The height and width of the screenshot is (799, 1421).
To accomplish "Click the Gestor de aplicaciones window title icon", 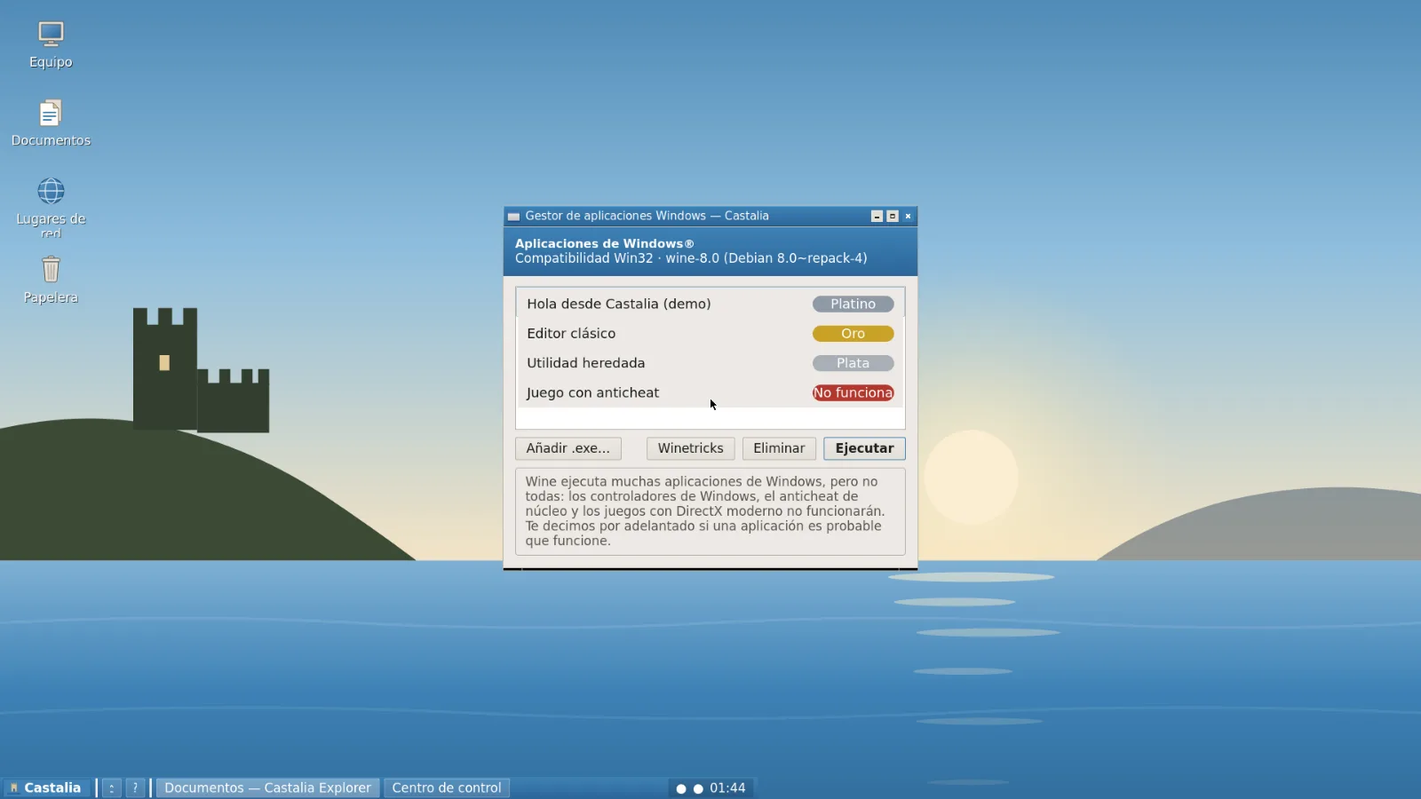I will 513,216.
